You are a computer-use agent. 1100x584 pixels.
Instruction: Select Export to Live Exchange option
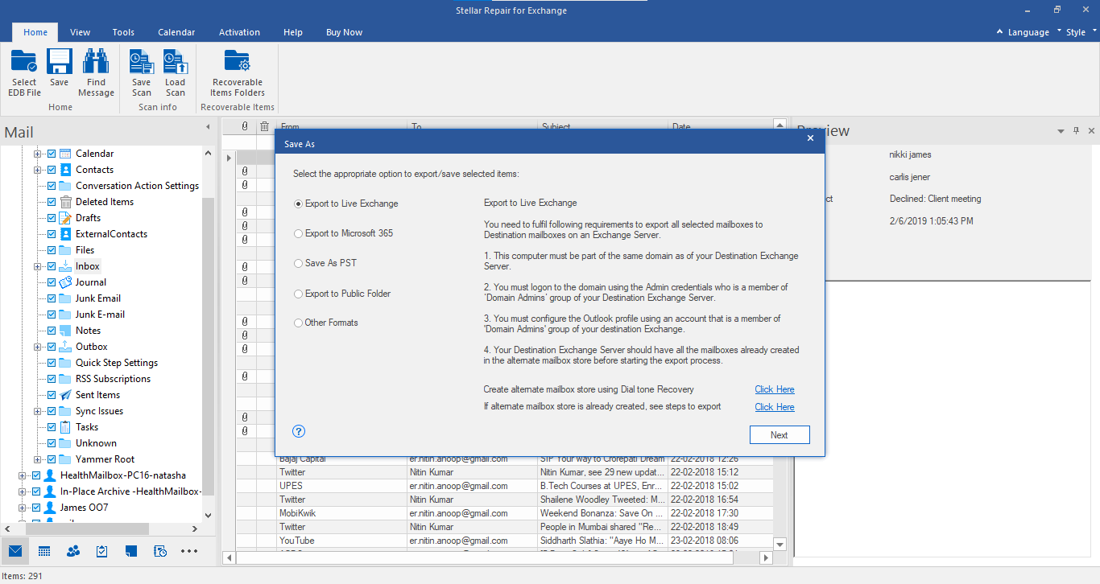[346, 204]
